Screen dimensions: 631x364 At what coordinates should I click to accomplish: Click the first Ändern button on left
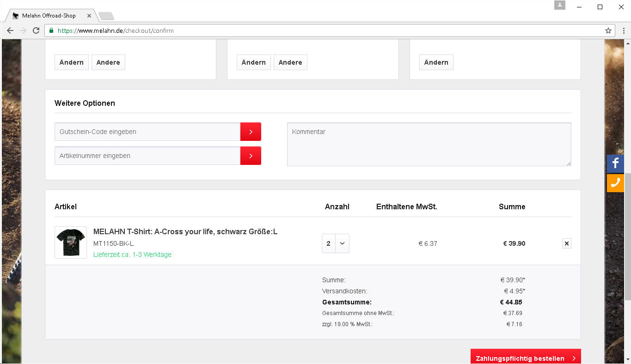(72, 62)
